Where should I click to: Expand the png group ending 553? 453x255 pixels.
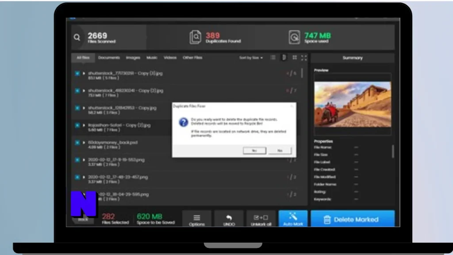tap(84, 160)
